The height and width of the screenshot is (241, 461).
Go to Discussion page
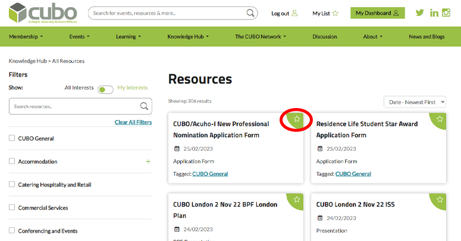(x=325, y=37)
